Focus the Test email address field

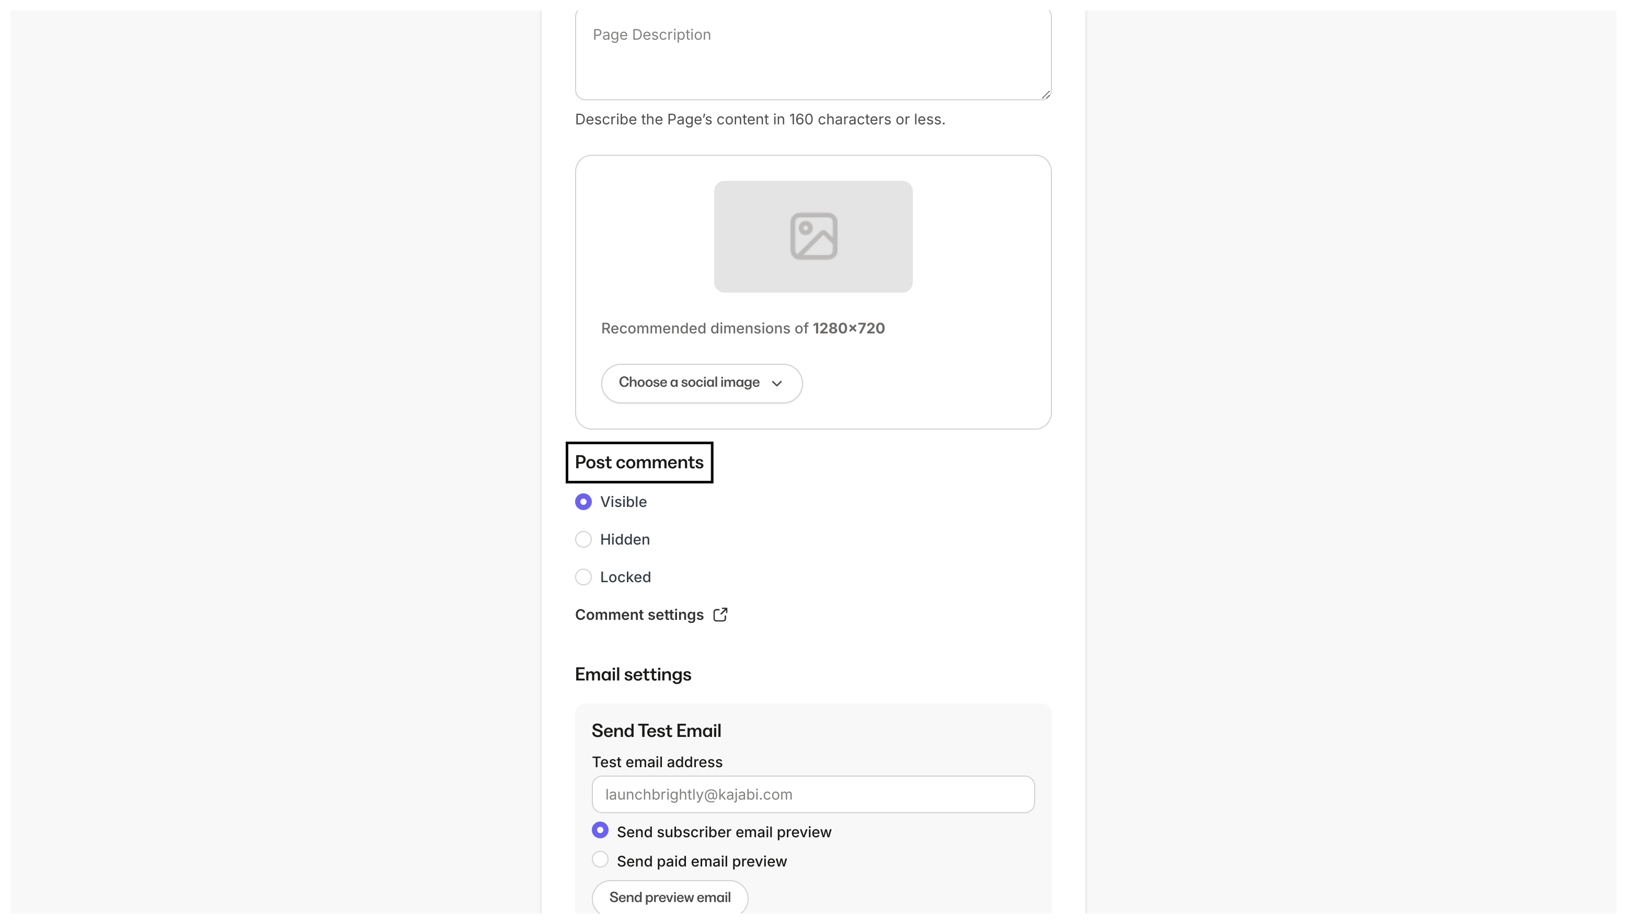coord(812,794)
